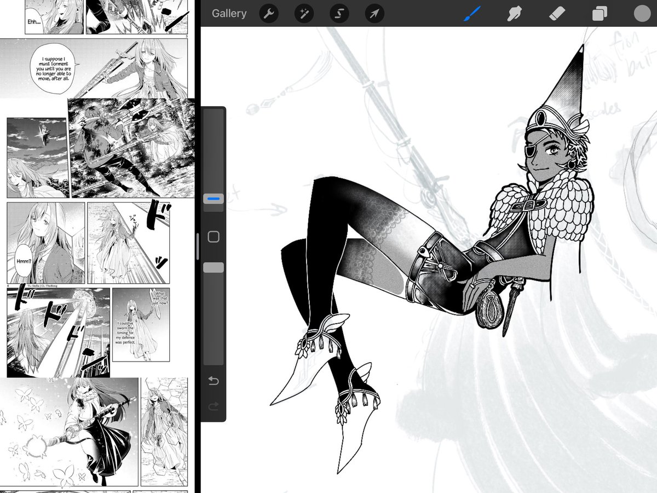The height and width of the screenshot is (493, 657).
Task: Click the brush size slider handle
Action: coord(214,199)
